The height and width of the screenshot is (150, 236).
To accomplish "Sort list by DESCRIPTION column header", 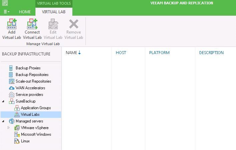I will pyautogui.click(x=211, y=53).
